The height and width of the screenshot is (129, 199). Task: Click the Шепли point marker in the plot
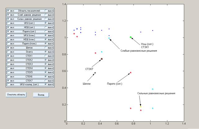tap(95, 73)
